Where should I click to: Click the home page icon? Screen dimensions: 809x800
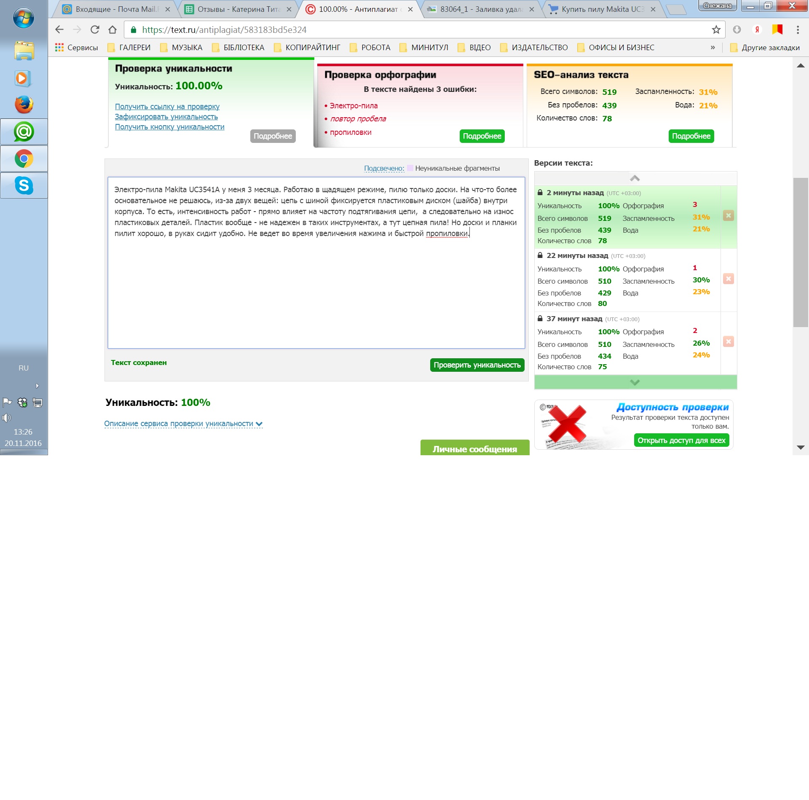pyautogui.click(x=113, y=30)
